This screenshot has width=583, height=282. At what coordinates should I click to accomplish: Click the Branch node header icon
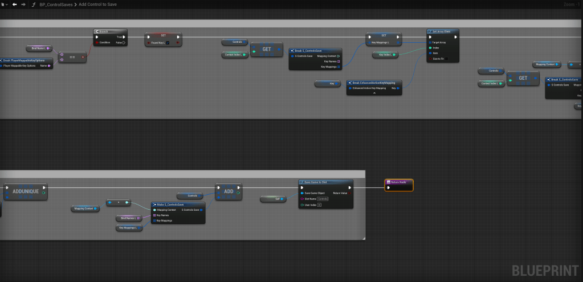click(97, 31)
